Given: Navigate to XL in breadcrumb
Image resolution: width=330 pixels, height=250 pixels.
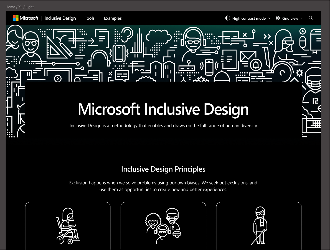Looking at the screenshot, I should pyautogui.click(x=20, y=7).
